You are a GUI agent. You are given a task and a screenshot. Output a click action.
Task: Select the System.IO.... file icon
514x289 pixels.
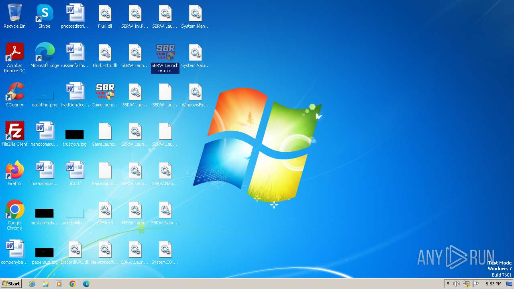[x=165, y=252]
